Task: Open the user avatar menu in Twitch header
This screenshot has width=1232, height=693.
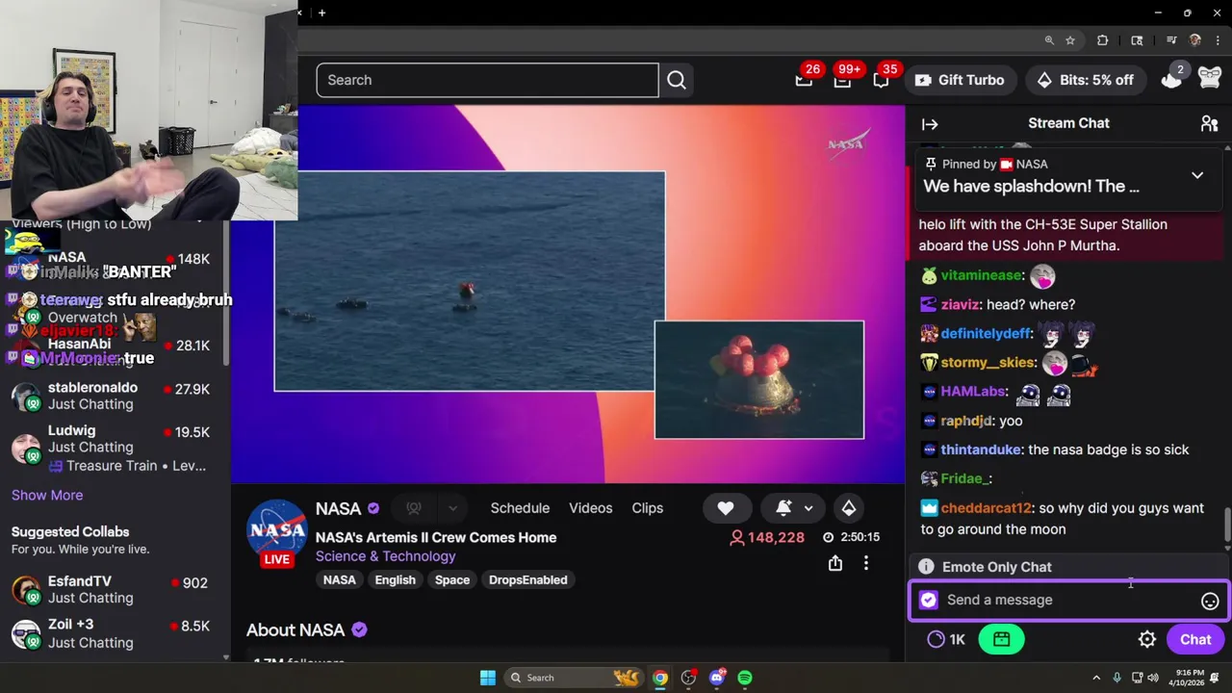Action: [1210, 80]
